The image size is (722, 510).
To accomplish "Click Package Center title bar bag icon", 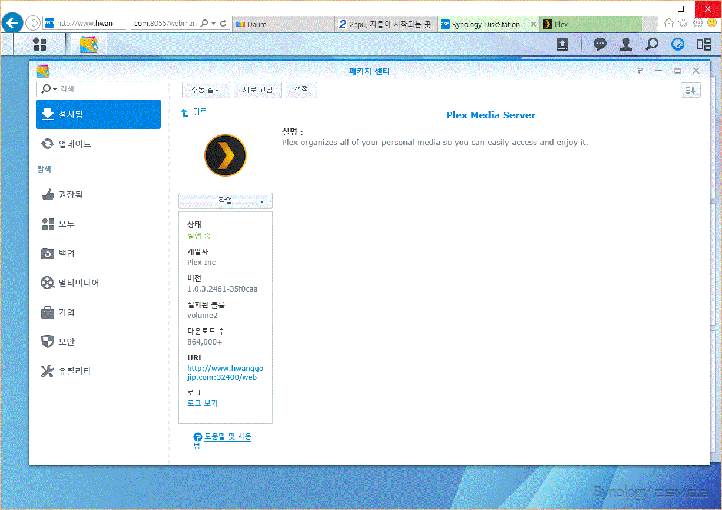I will click(x=43, y=71).
